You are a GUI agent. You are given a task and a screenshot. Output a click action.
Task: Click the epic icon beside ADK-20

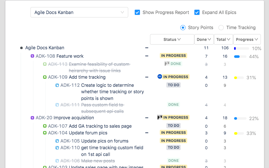[x=32, y=118]
